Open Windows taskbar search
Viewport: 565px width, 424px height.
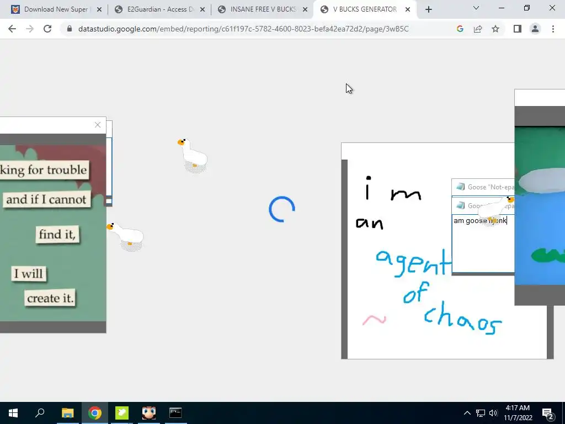[x=40, y=413]
